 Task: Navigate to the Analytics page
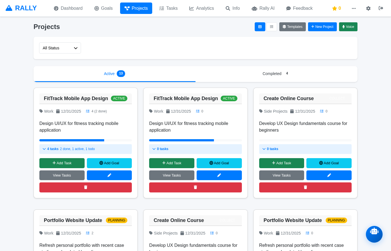pos(201,8)
